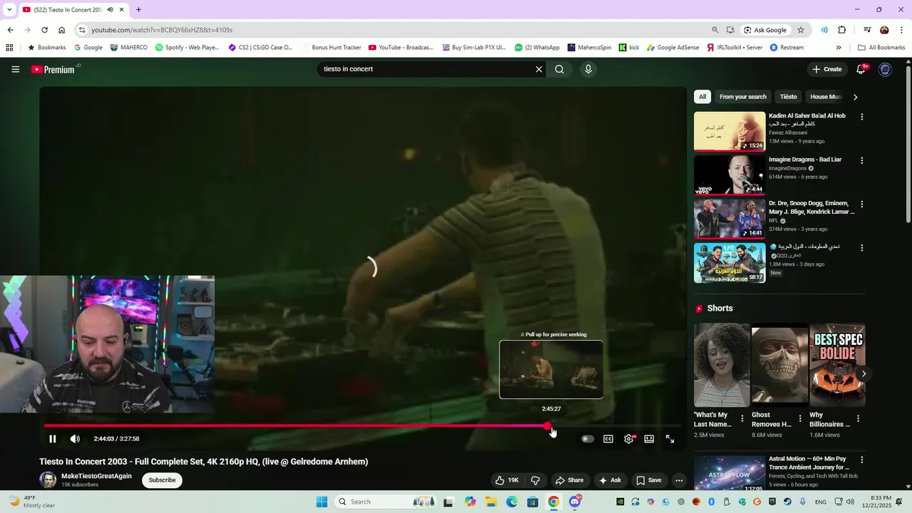This screenshot has width=912, height=513.
Task: Open File Explorer from taskbar
Action: coord(491,502)
